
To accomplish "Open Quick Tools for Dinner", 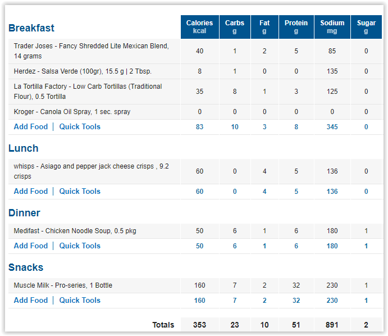I will point(80,246).
